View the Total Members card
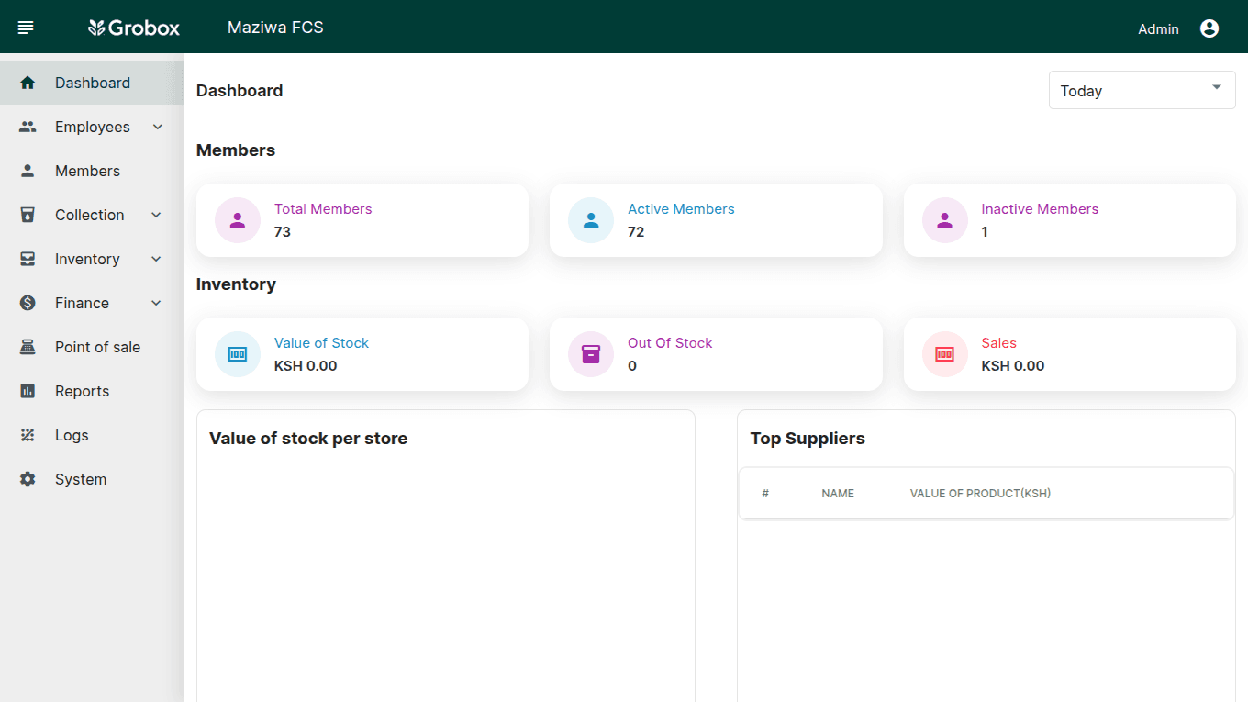This screenshot has width=1248, height=702. [x=362, y=220]
